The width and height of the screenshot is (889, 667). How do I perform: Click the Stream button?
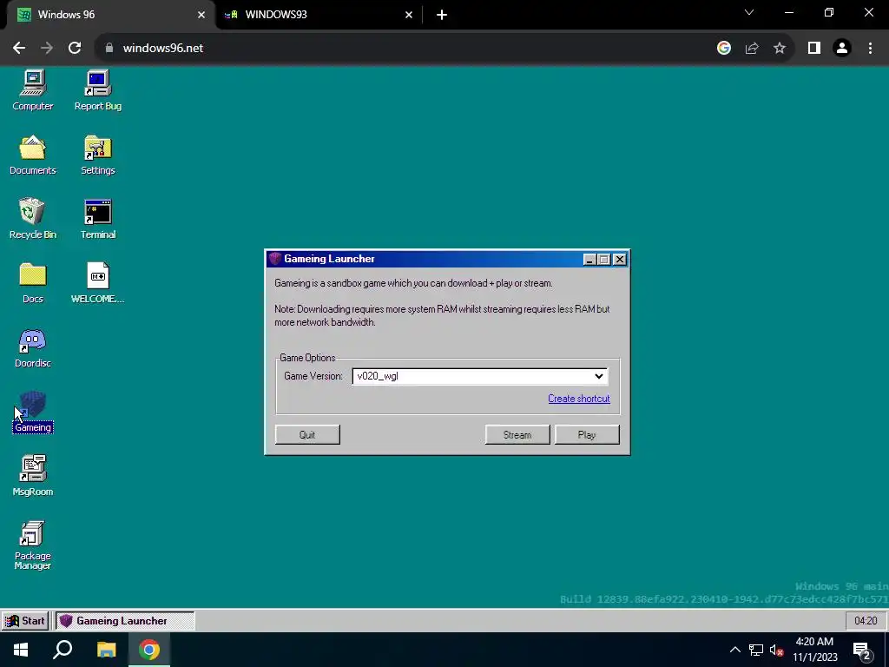(517, 435)
